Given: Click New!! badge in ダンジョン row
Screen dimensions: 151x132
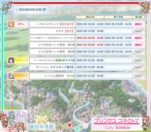Looking at the screenshot, I should (x=138, y=67).
